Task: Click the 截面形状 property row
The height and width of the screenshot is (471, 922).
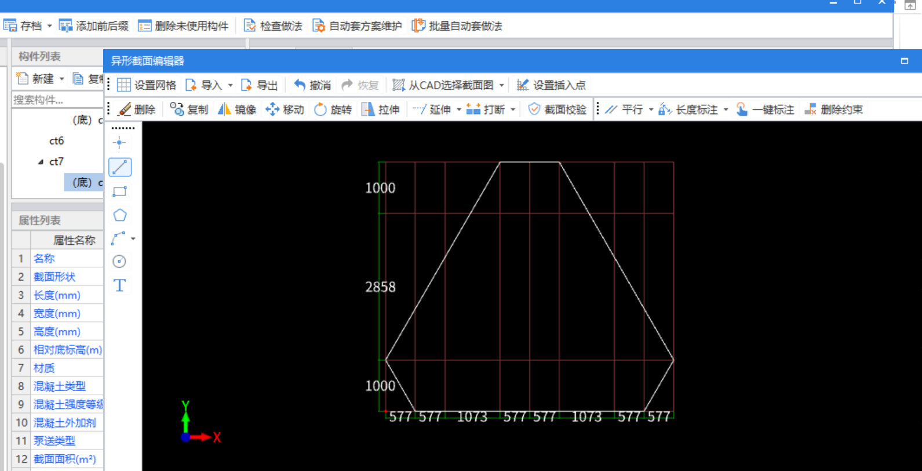Action: click(58, 277)
